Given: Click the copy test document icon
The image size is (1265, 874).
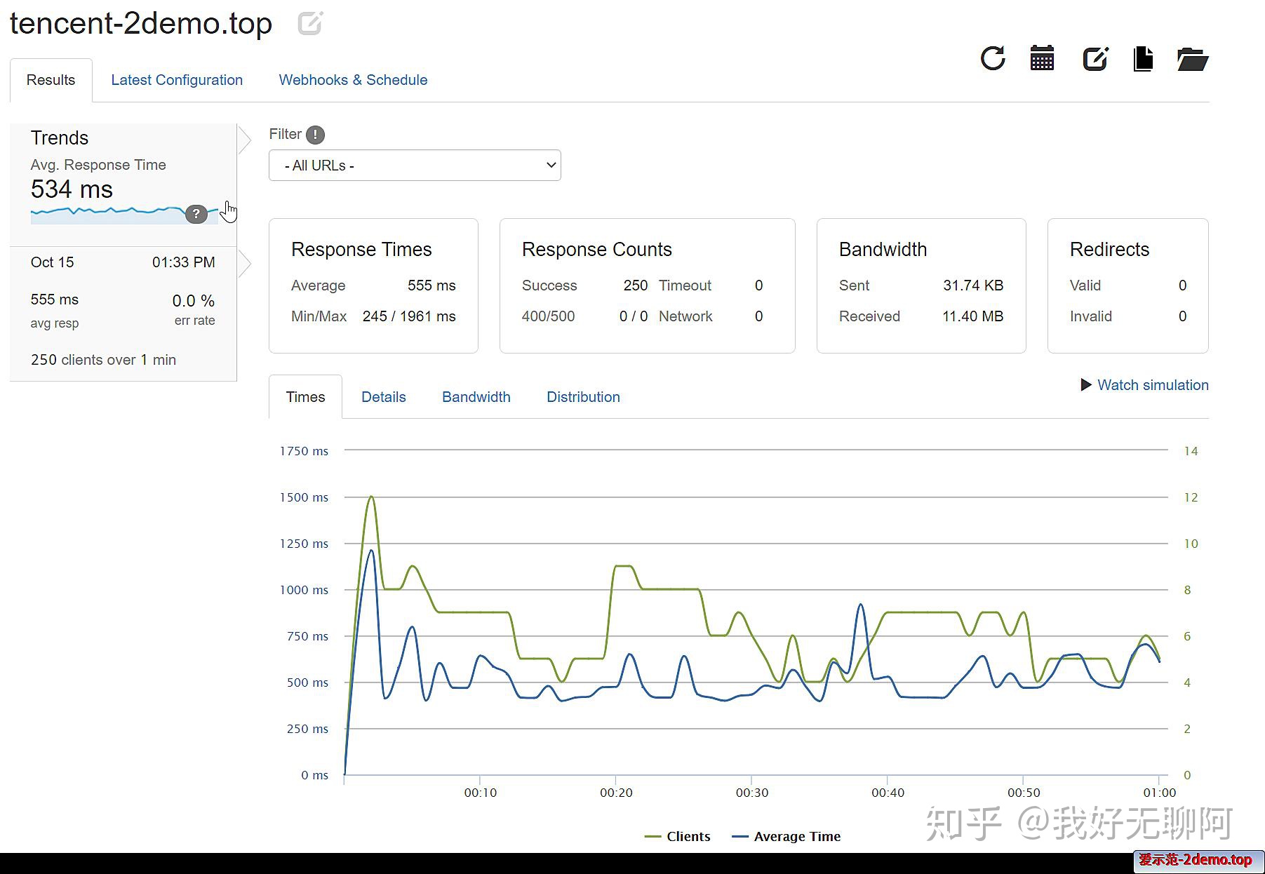Looking at the screenshot, I should [1143, 58].
